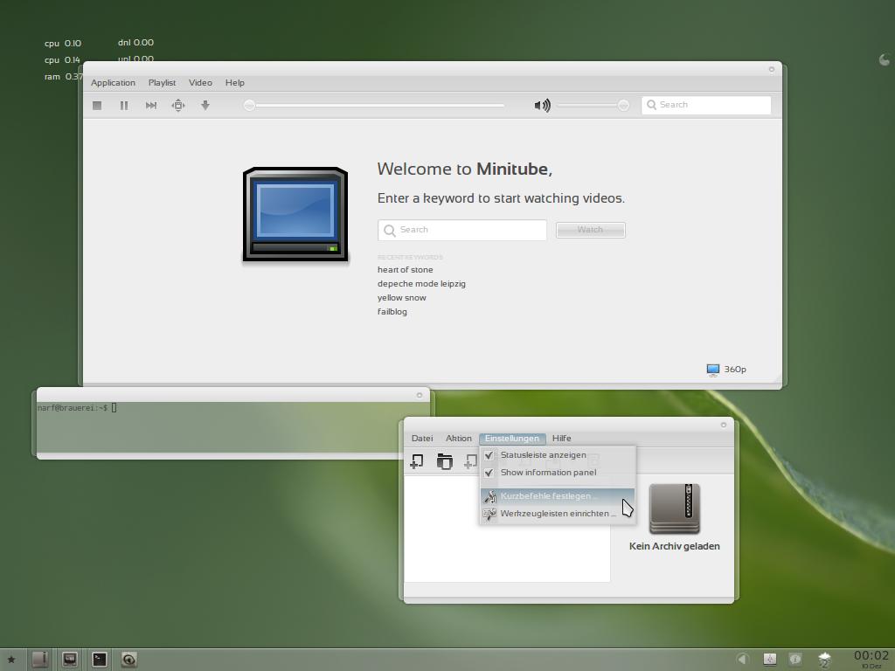
Task: Open the Application menu in Minitube
Action: (113, 83)
